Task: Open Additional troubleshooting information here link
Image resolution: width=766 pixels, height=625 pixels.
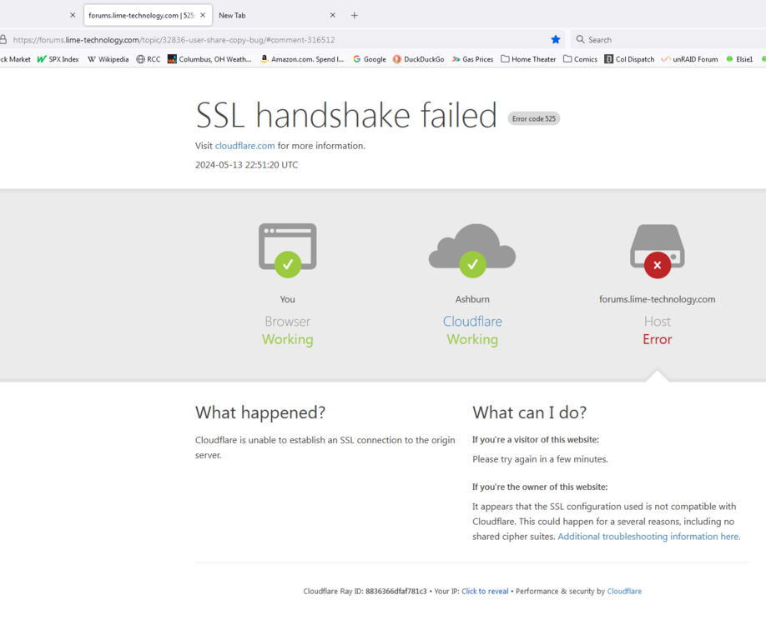Action: 648,537
